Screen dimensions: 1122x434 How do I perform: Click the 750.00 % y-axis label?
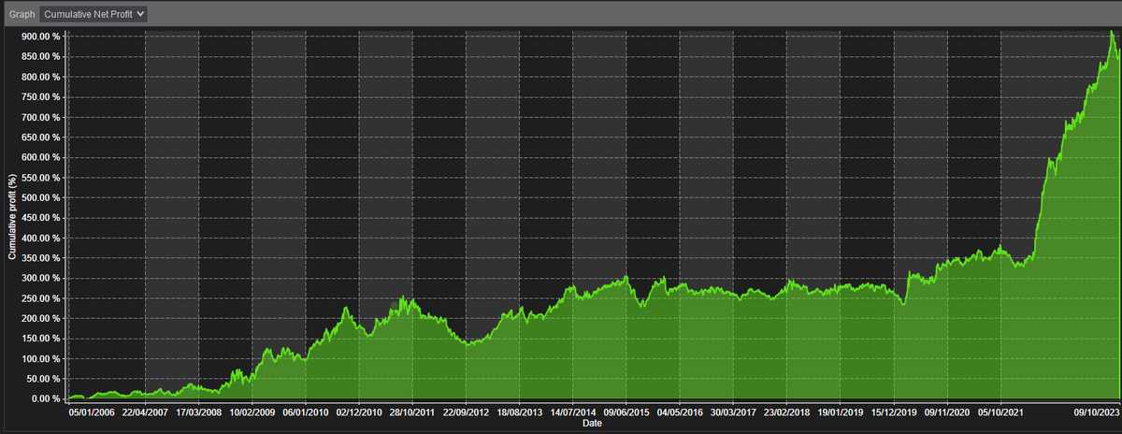pyautogui.click(x=41, y=97)
